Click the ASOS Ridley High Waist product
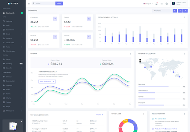This screenshot has height=132, width=190. [x=40, y=121]
